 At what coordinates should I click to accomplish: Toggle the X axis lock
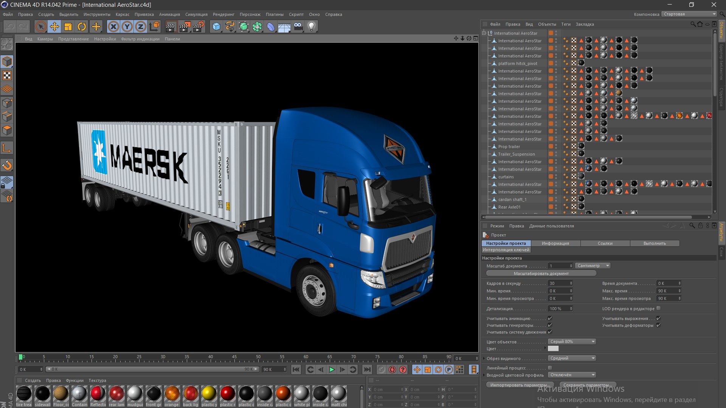click(113, 27)
